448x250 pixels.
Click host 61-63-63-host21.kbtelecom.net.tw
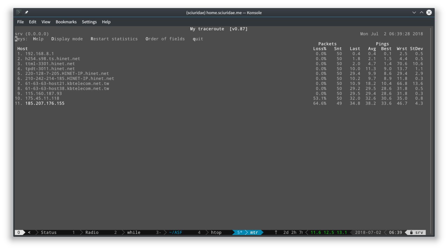[67, 84]
